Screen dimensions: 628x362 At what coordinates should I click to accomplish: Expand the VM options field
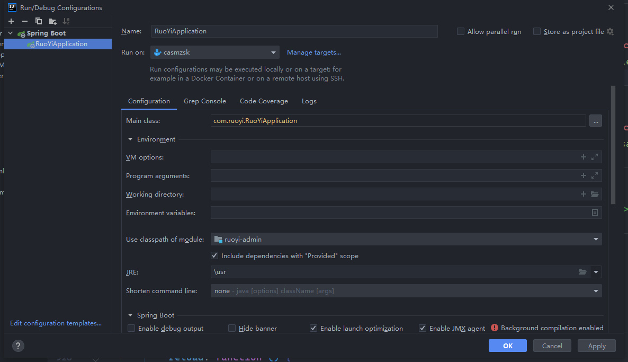click(595, 157)
